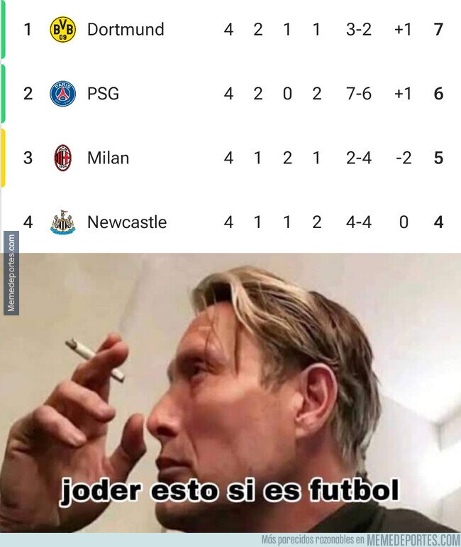Open the PSG team name
The width and height of the screenshot is (461, 547).
pyautogui.click(x=103, y=94)
